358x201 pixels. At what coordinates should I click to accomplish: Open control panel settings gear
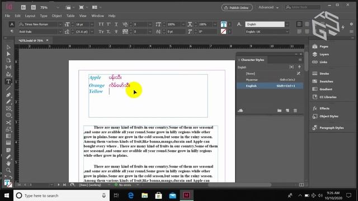(x=351, y=24)
